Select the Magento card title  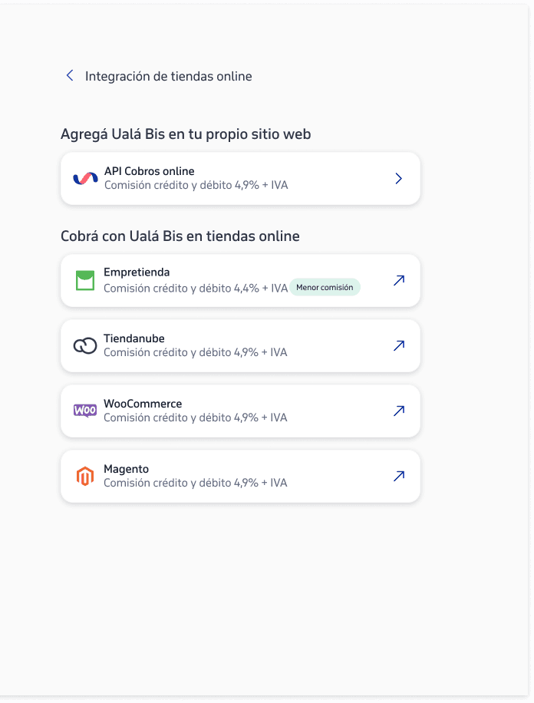point(126,469)
